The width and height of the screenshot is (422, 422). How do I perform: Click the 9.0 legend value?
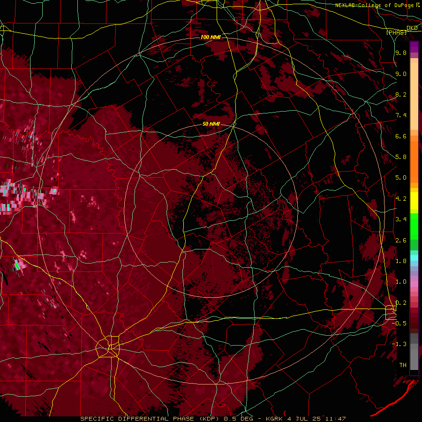pos(401,74)
